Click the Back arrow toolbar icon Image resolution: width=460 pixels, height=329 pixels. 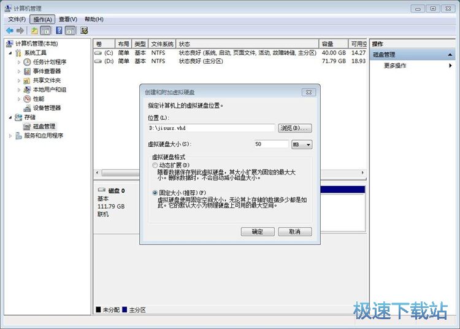click(9, 30)
